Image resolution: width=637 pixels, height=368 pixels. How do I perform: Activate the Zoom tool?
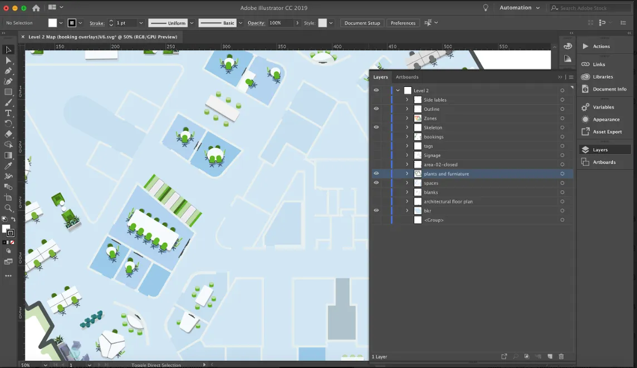[x=8, y=208]
